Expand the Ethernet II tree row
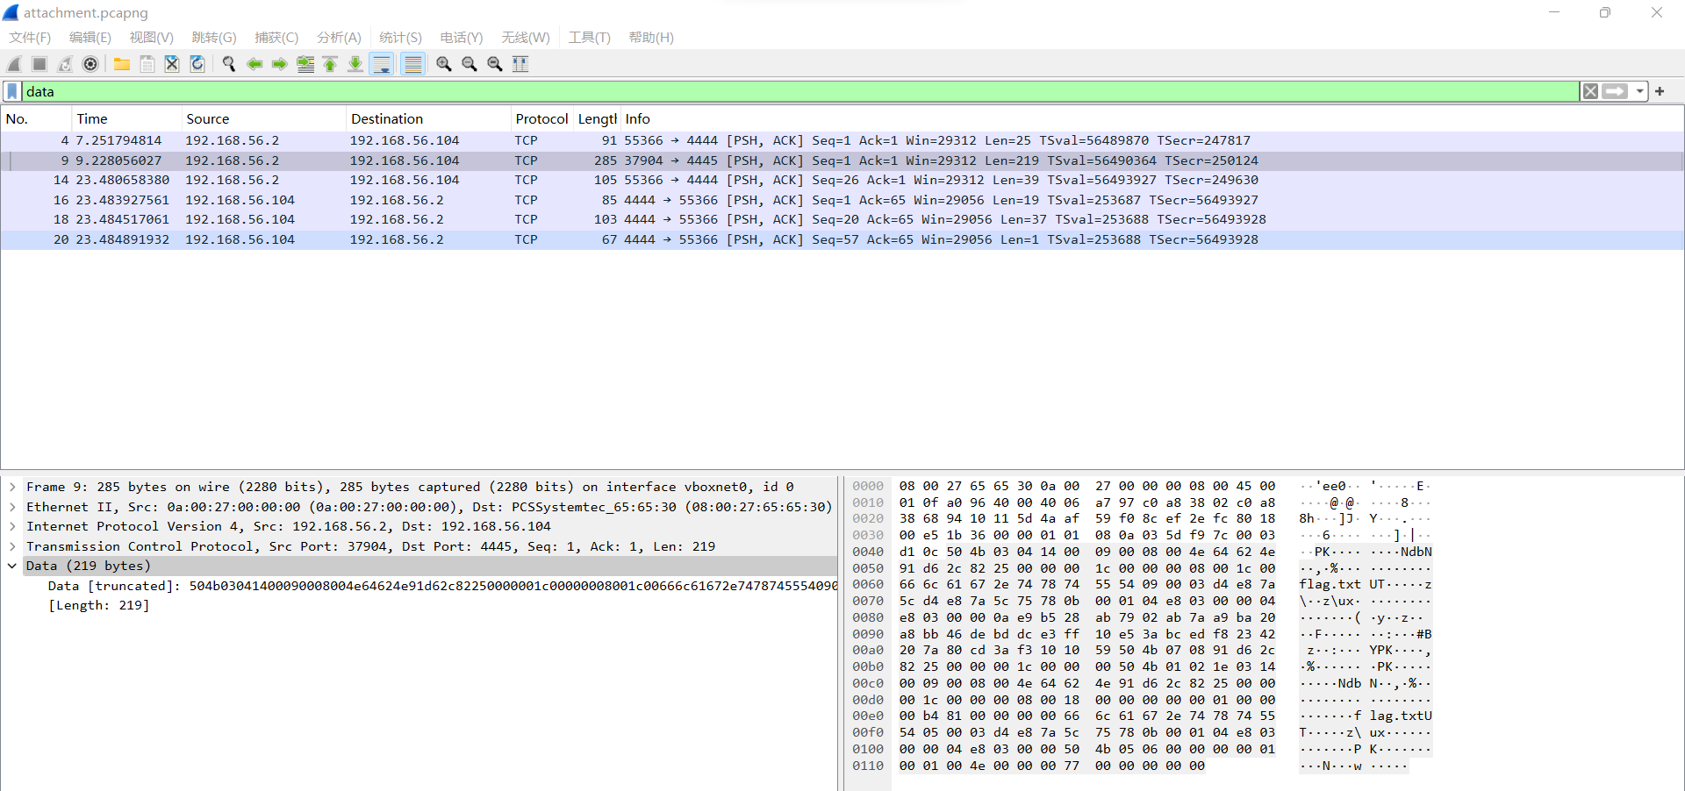The height and width of the screenshot is (791, 1685). click(x=12, y=507)
